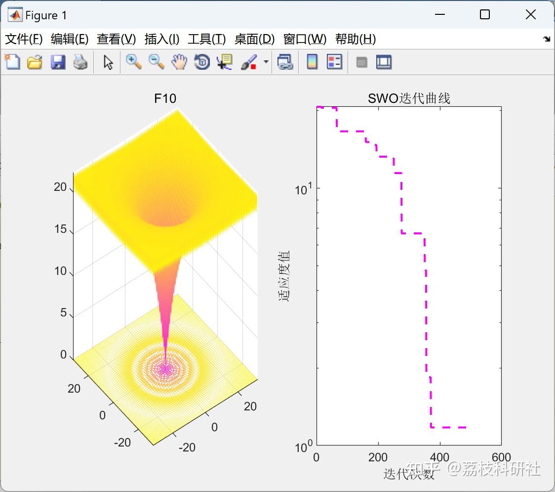Save the figure with the floppy disk icon

[x=58, y=62]
